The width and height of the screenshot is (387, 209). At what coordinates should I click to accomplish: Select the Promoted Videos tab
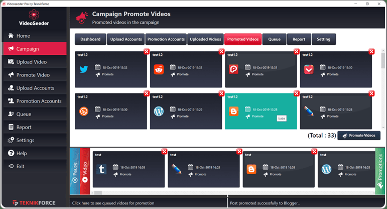coord(243,39)
